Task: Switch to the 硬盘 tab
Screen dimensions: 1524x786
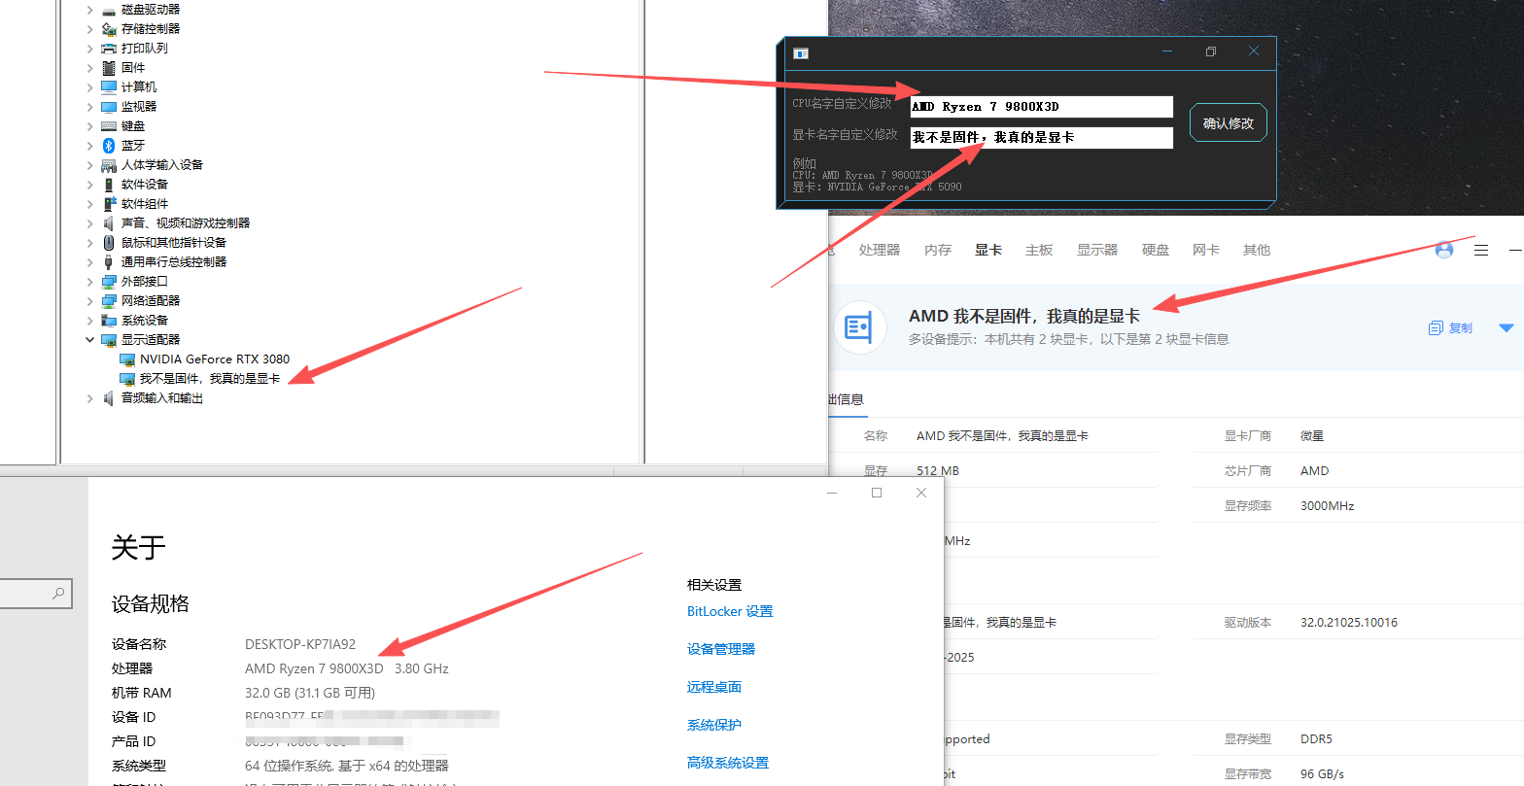Action: 1156,251
